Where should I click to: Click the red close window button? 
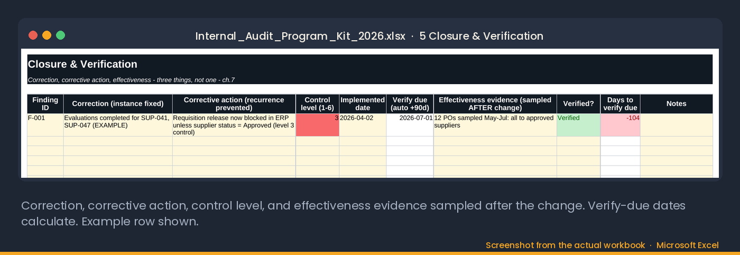[x=33, y=35]
